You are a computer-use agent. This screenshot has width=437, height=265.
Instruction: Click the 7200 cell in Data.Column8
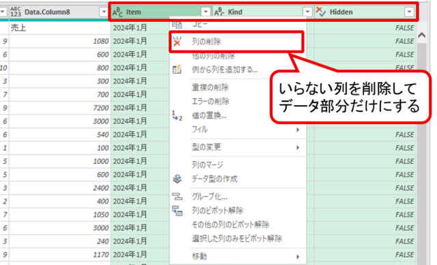click(x=59, y=108)
